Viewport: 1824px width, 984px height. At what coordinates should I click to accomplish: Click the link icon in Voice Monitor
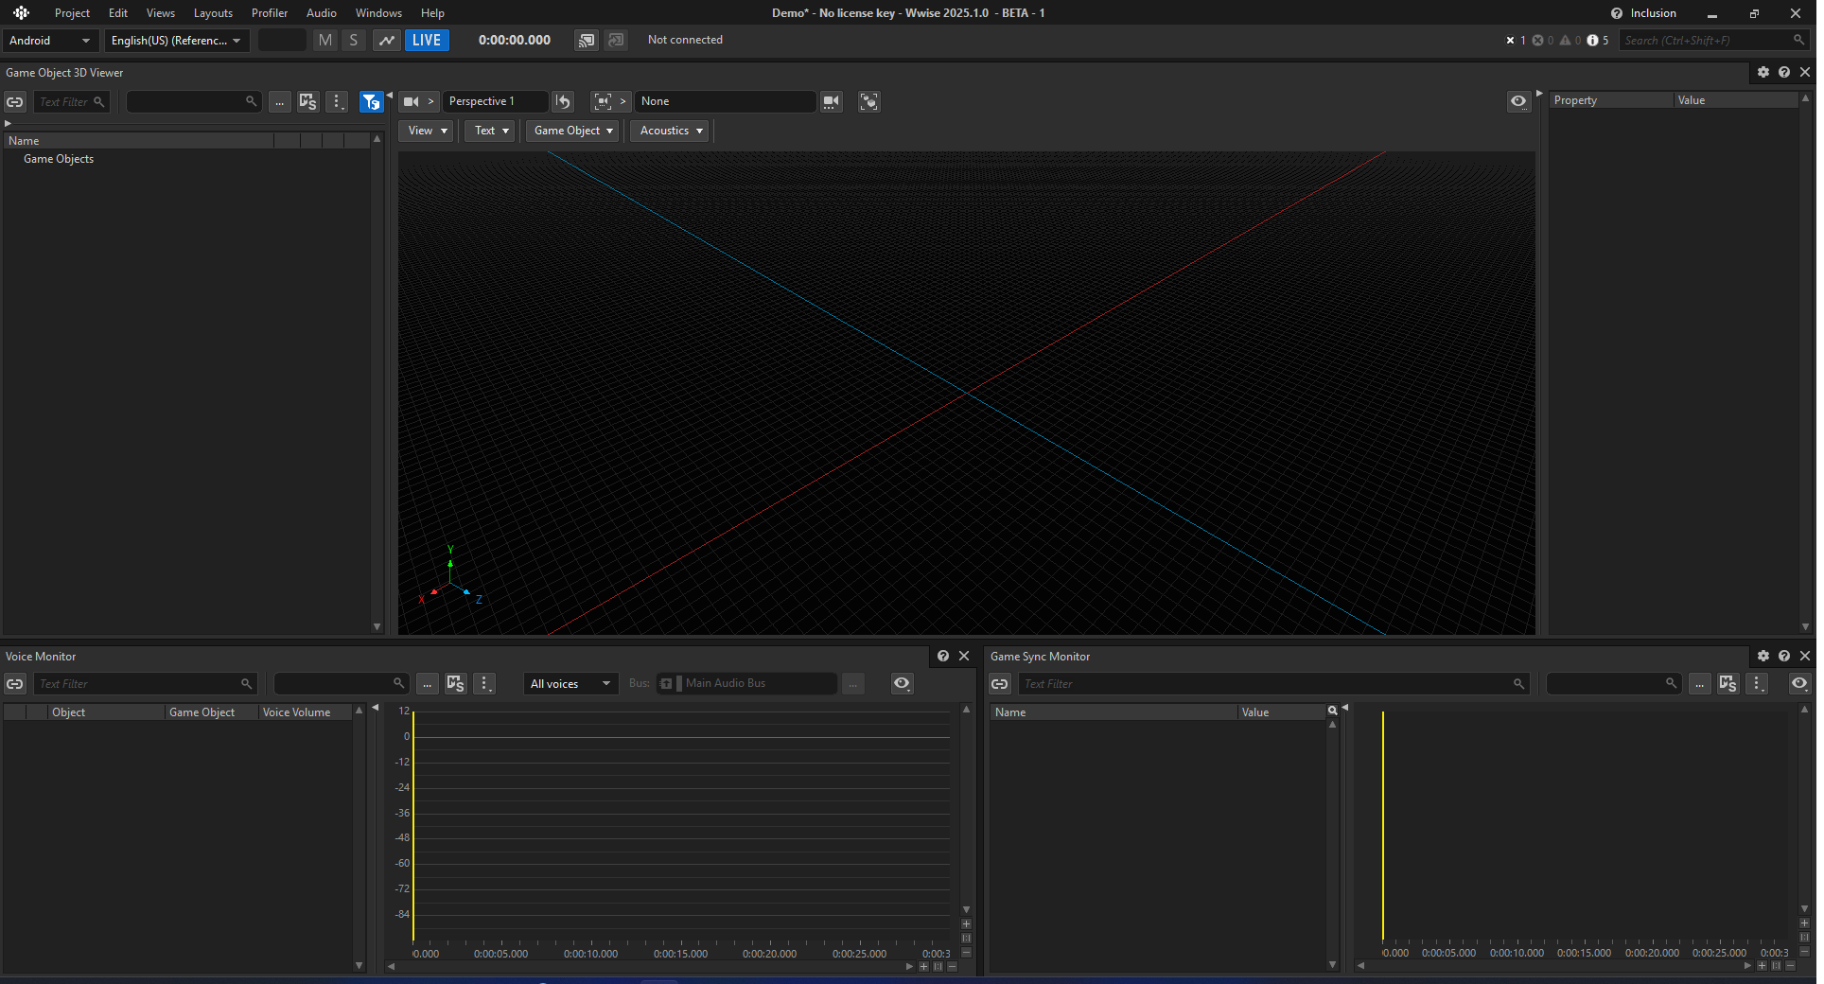click(x=15, y=683)
